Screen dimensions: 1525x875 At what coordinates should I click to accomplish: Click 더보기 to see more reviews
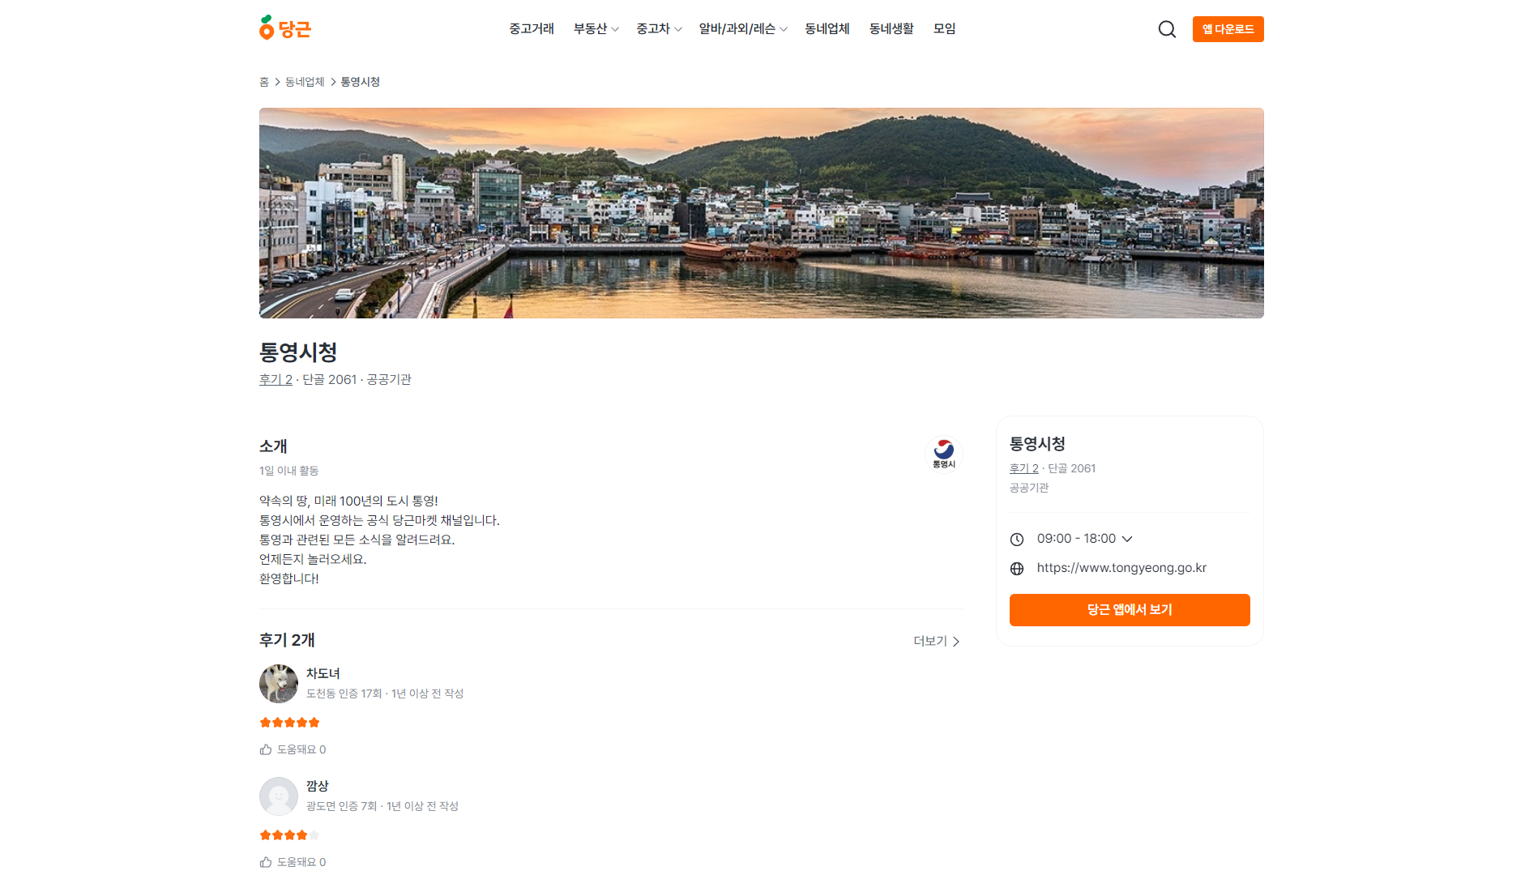click(936, 641)
